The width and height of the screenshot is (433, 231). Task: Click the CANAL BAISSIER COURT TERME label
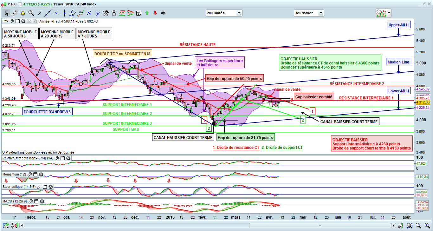[x=349, y=122]
